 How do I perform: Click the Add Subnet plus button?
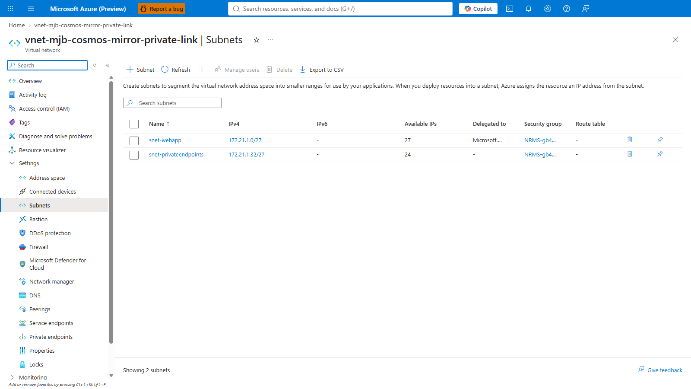point(140,70)
